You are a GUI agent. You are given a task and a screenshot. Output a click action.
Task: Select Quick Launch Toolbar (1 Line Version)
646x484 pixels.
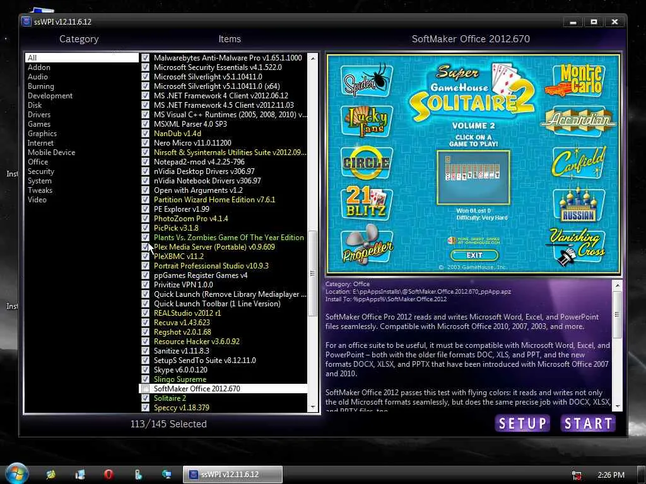coord(217,304)
